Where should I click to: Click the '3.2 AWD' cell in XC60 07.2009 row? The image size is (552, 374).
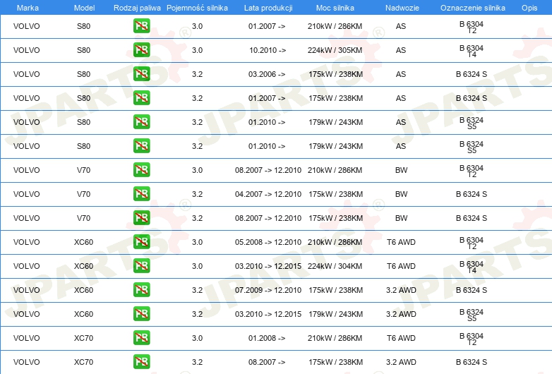coord(401,290)
